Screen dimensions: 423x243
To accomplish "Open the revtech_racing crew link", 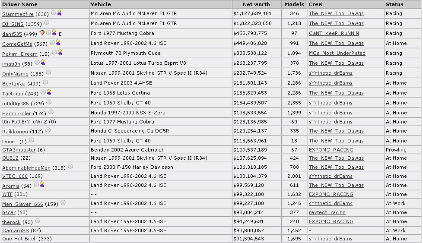I will pos(327,212).
